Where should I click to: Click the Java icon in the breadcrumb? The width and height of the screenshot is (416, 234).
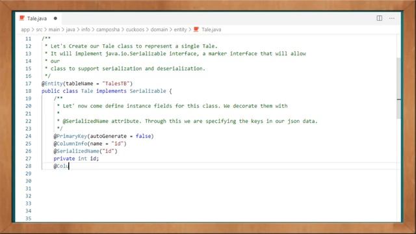coord(196,29)
